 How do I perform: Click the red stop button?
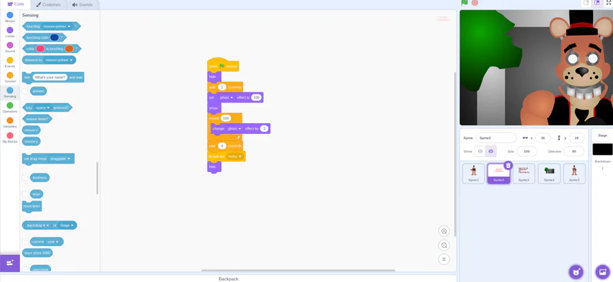tap(475, 3)
